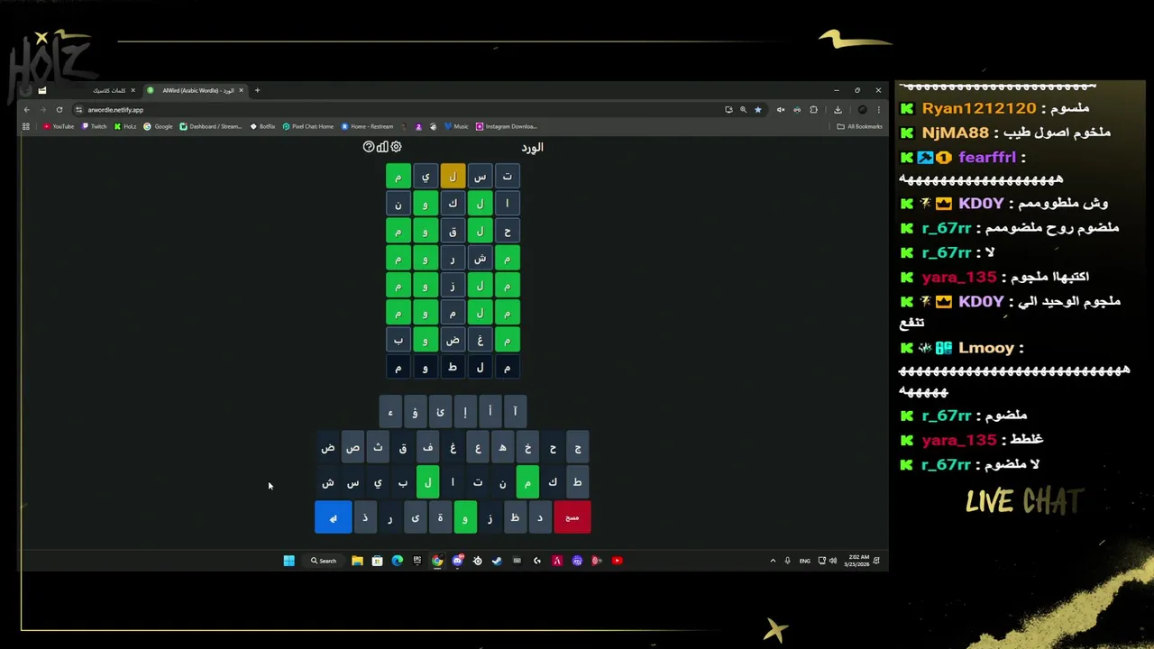Open File Explorer from the taskbar

357,561
